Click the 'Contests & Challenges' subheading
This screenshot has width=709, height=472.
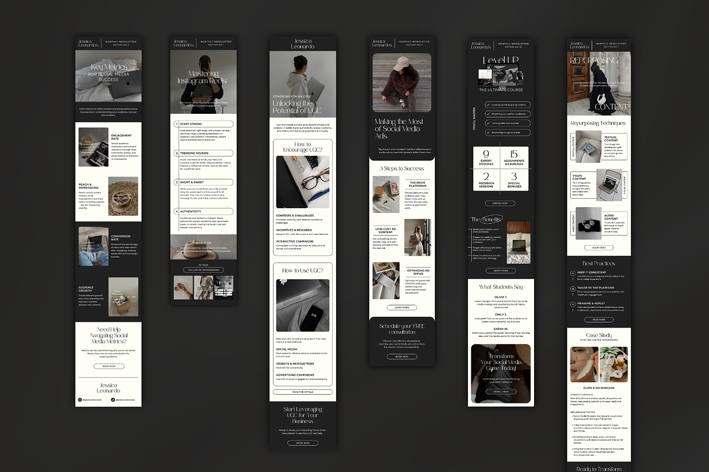click(294, 216)
